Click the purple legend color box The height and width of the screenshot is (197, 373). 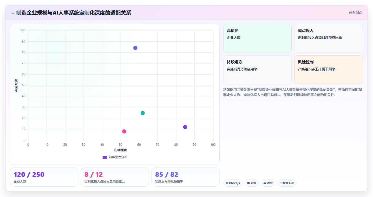[105, 157]
